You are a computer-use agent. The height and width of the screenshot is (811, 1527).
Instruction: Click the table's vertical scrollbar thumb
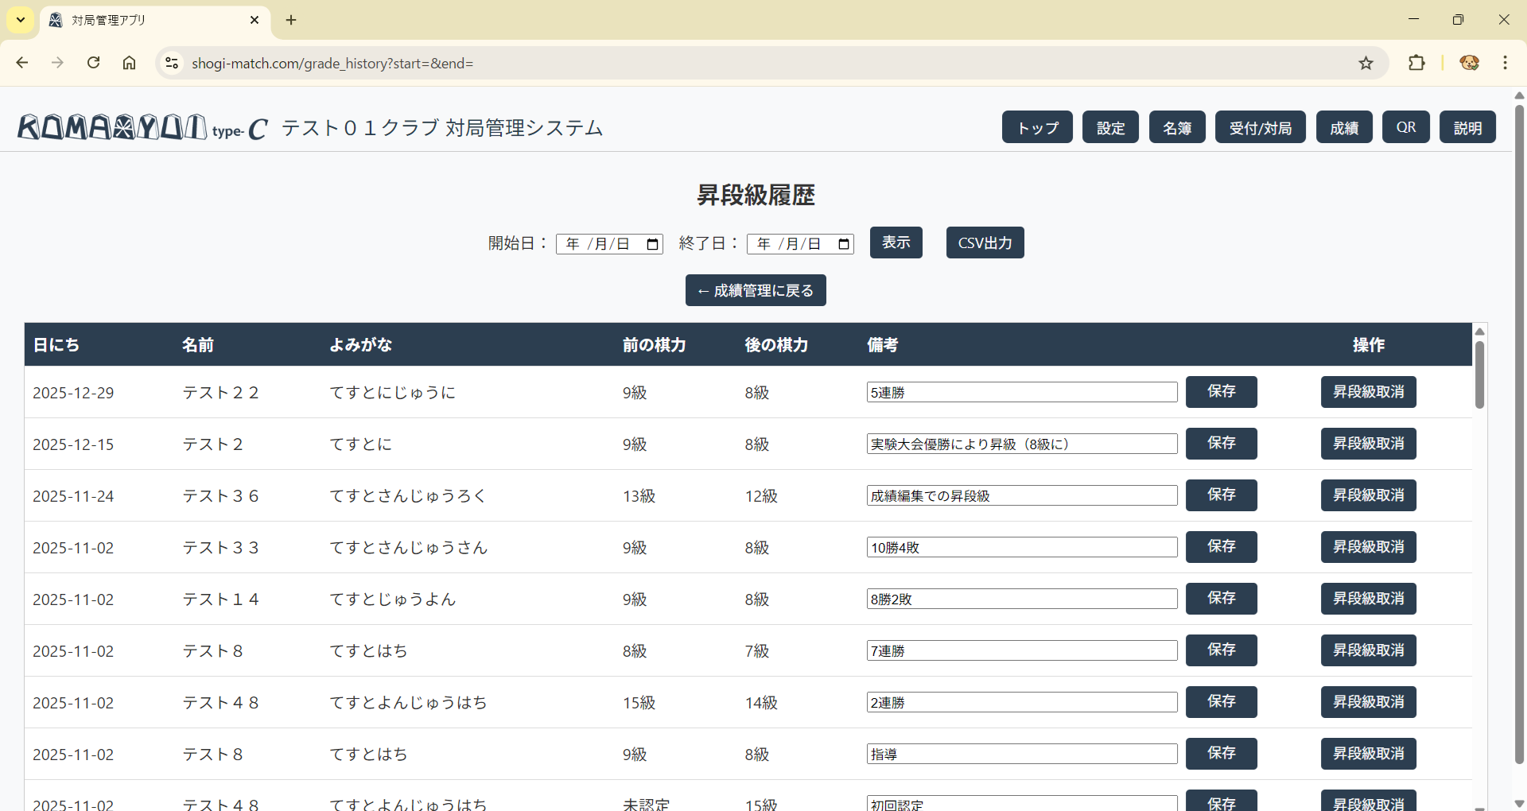click(1479, 374)
